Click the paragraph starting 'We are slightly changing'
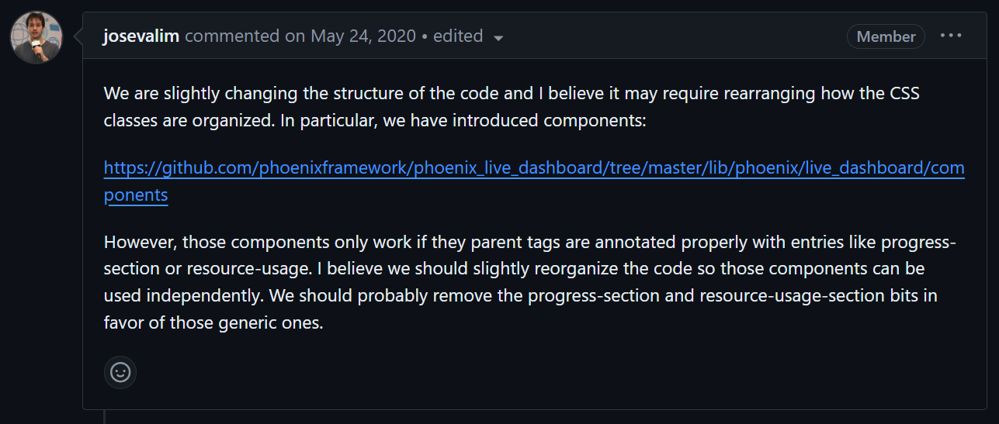 (x=512, y=108)
